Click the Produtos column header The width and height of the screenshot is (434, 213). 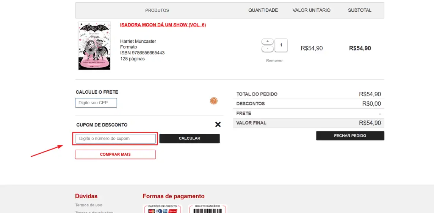[x=157, y=11]
